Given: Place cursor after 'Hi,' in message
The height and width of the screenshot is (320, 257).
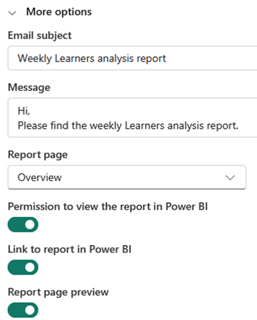Looking at the screenshot, I should 31,111.
